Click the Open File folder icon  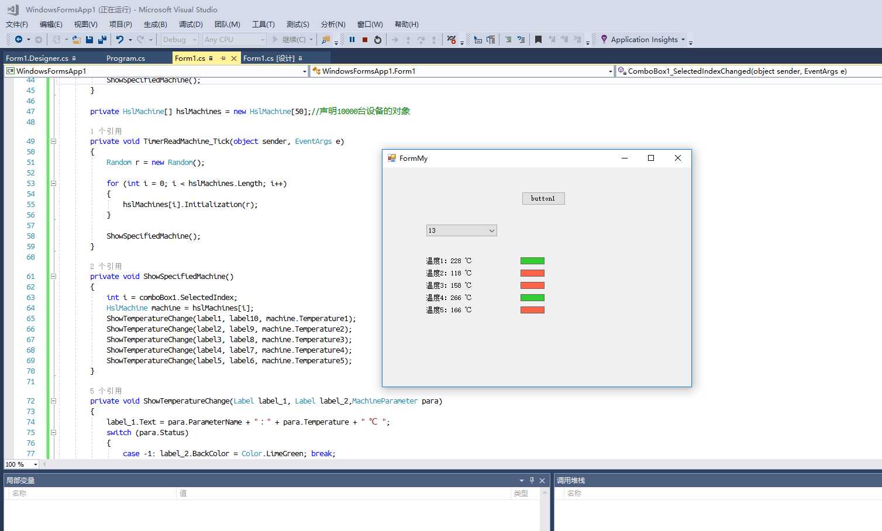point(77,40)
